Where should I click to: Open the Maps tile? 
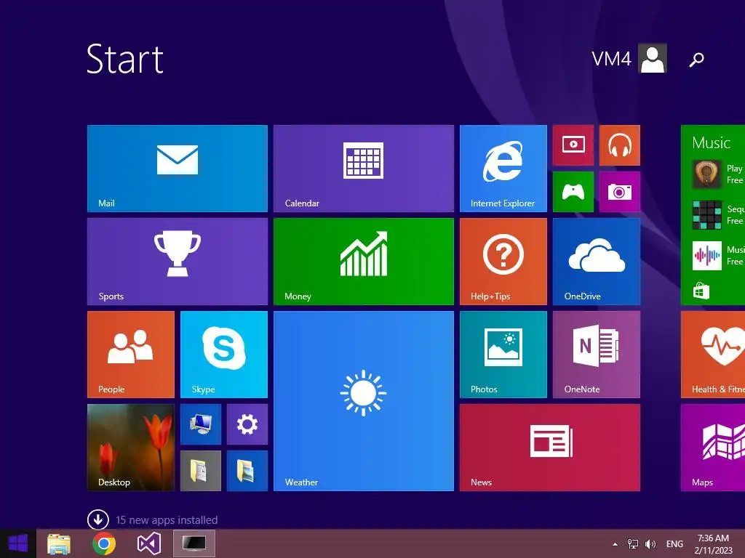point(713,448)
